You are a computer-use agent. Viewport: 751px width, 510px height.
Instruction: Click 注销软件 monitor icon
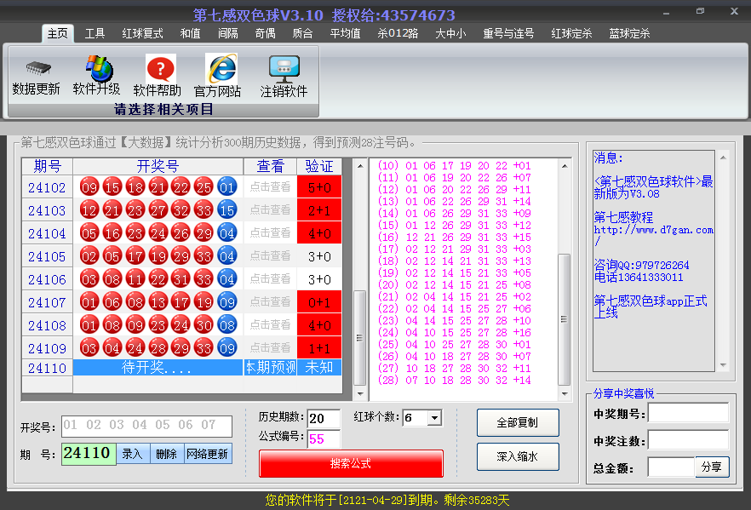[x=284, y=69]
